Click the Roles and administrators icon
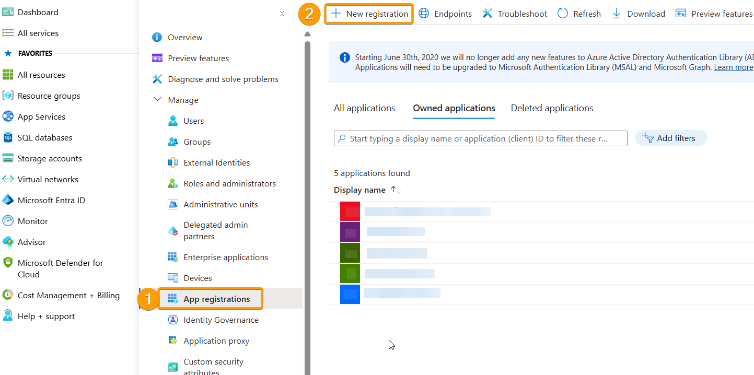This screenshot has height=375, width=754. click(x=173, y=183)
